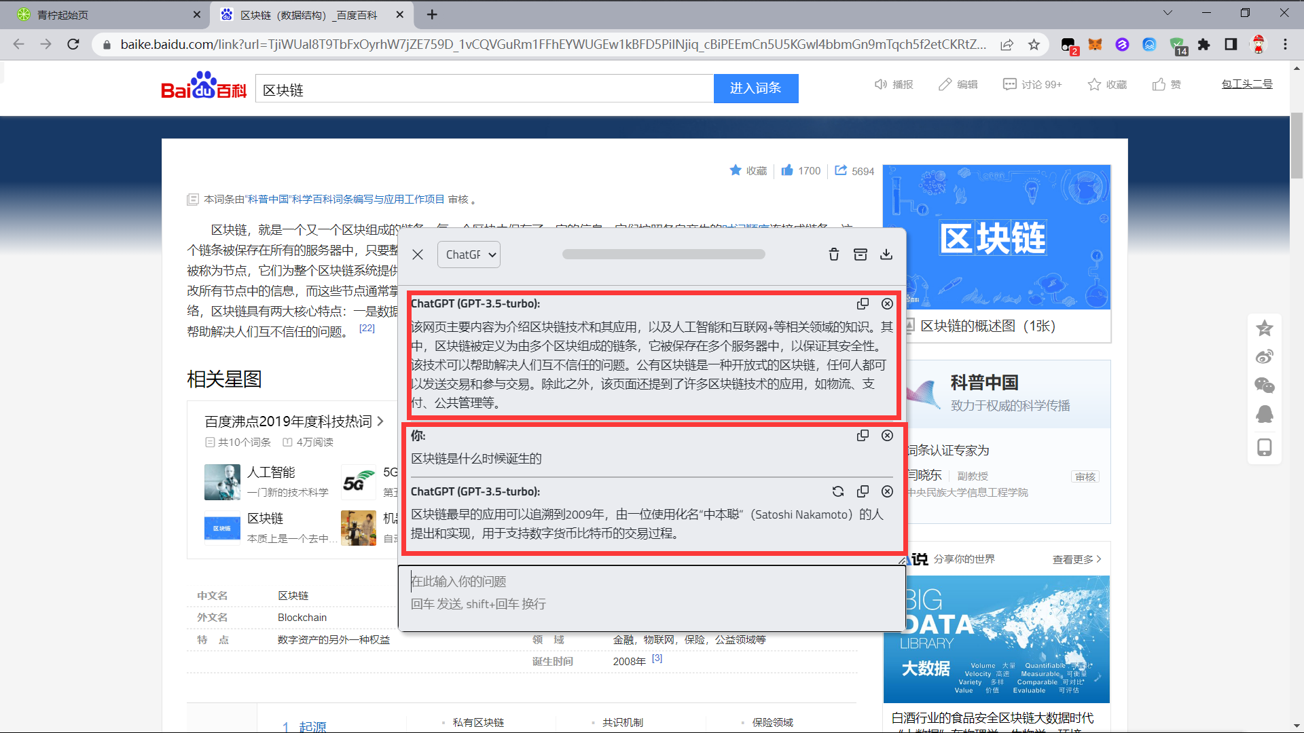Jump to 共识机制 in contents

tap(623, 723)
